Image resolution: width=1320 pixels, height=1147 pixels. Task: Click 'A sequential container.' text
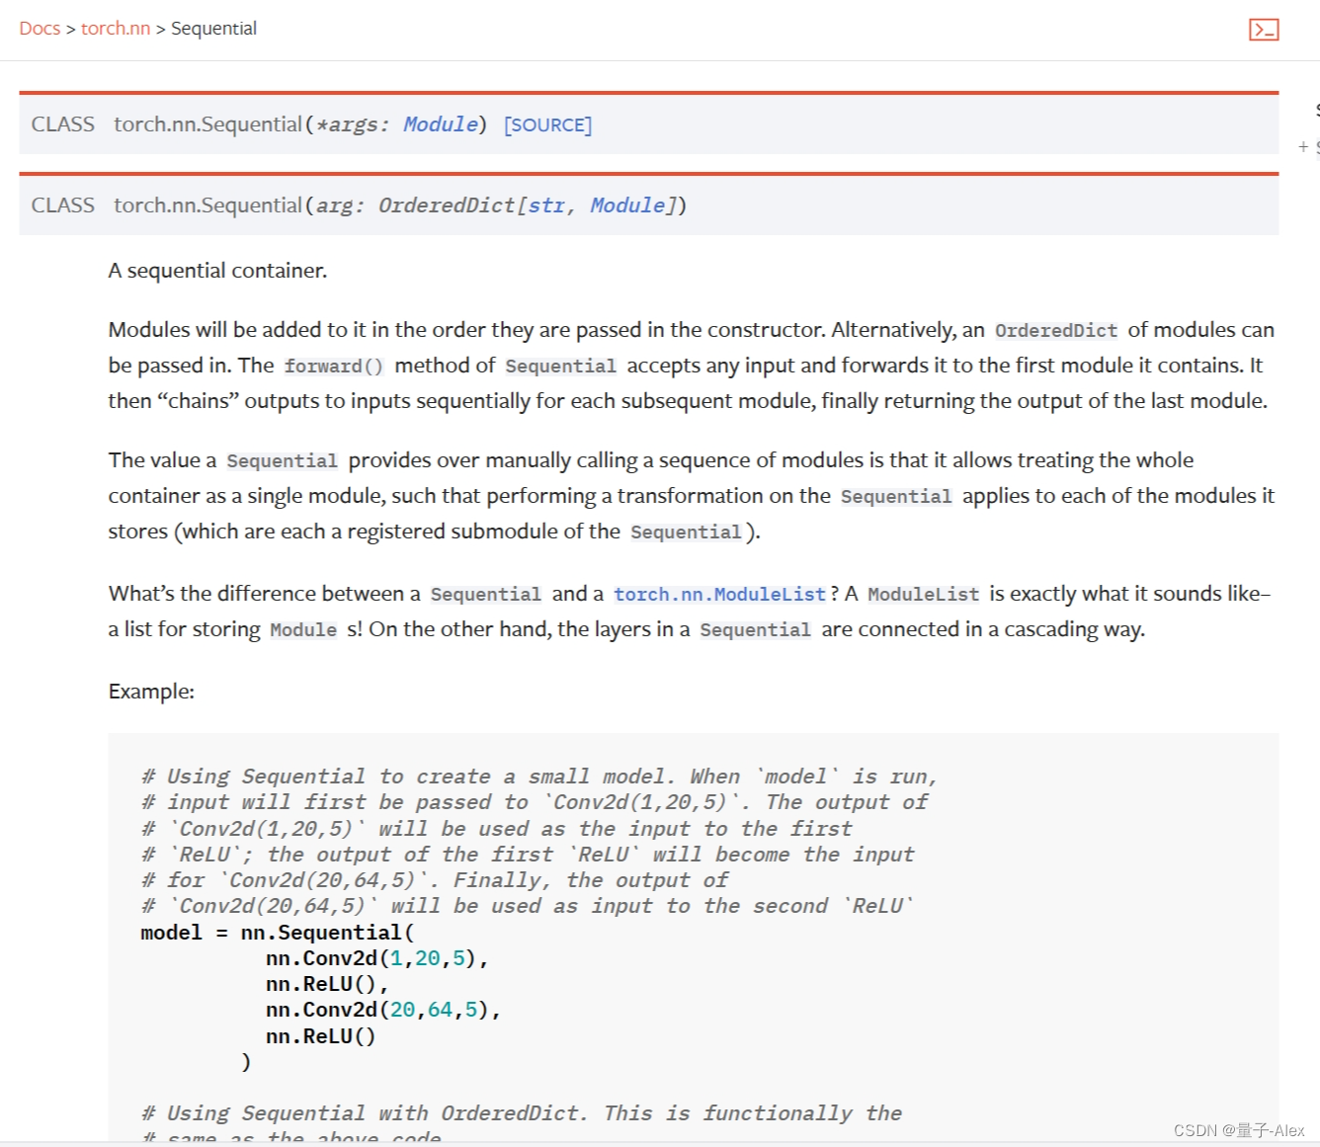[217, 271]
